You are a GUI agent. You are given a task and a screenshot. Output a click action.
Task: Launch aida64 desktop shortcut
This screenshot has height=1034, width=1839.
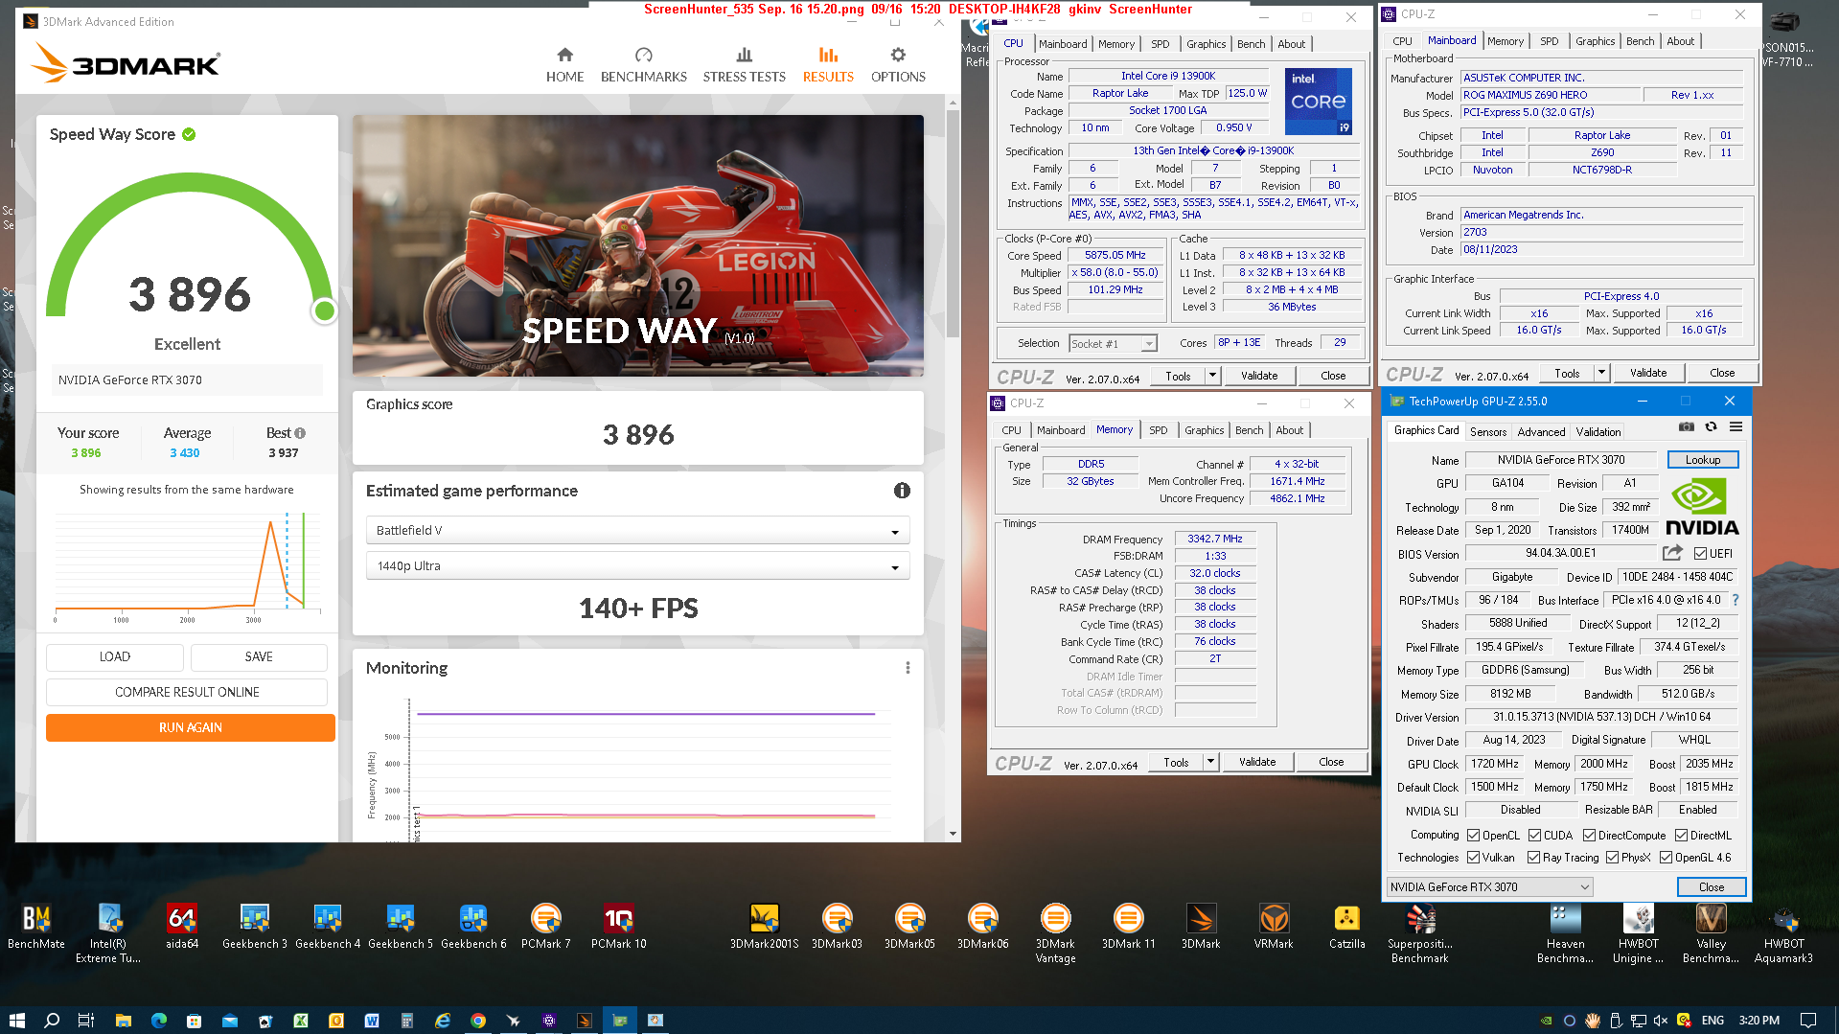[x=182, y=928]
